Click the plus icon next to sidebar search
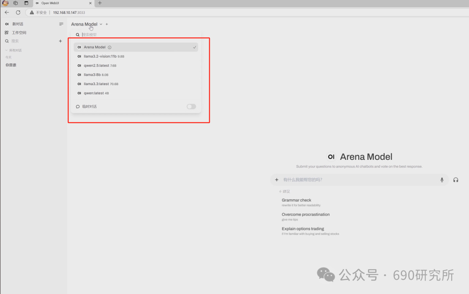469x294 pixels. 60,41
